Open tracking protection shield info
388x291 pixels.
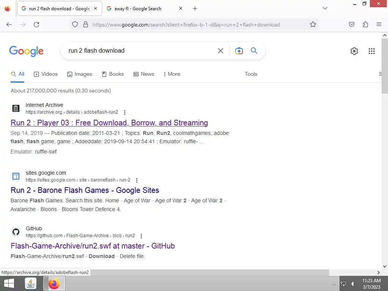75,25
